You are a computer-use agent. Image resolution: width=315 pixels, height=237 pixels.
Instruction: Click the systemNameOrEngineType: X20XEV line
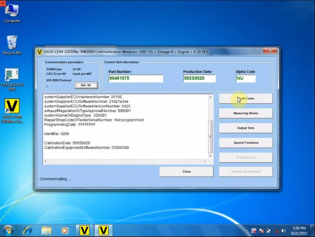(75, 116)
